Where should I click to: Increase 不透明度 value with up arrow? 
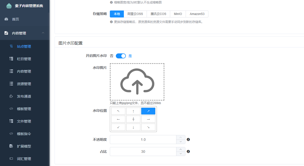tap(181, 137)
